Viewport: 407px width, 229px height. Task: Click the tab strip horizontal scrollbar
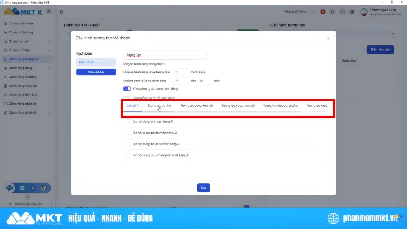(212, 112)
